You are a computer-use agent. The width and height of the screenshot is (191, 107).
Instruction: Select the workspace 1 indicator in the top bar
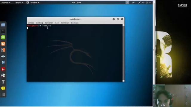[x=127, y=3]
